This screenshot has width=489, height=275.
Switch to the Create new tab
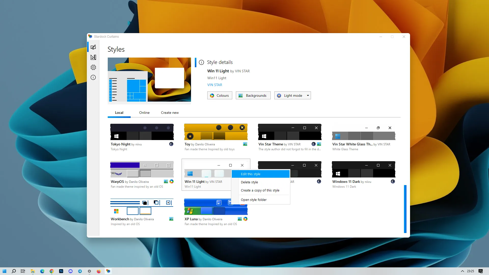[170, 113]
